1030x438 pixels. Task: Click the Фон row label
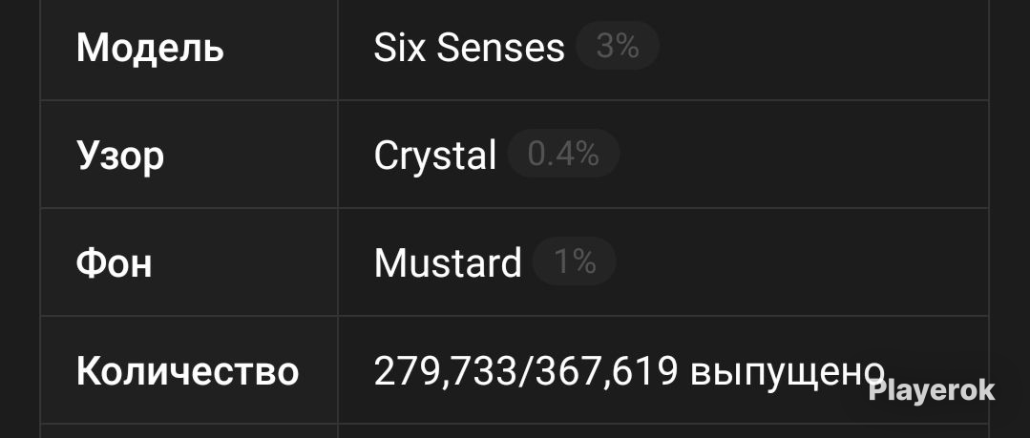[115, 262]
